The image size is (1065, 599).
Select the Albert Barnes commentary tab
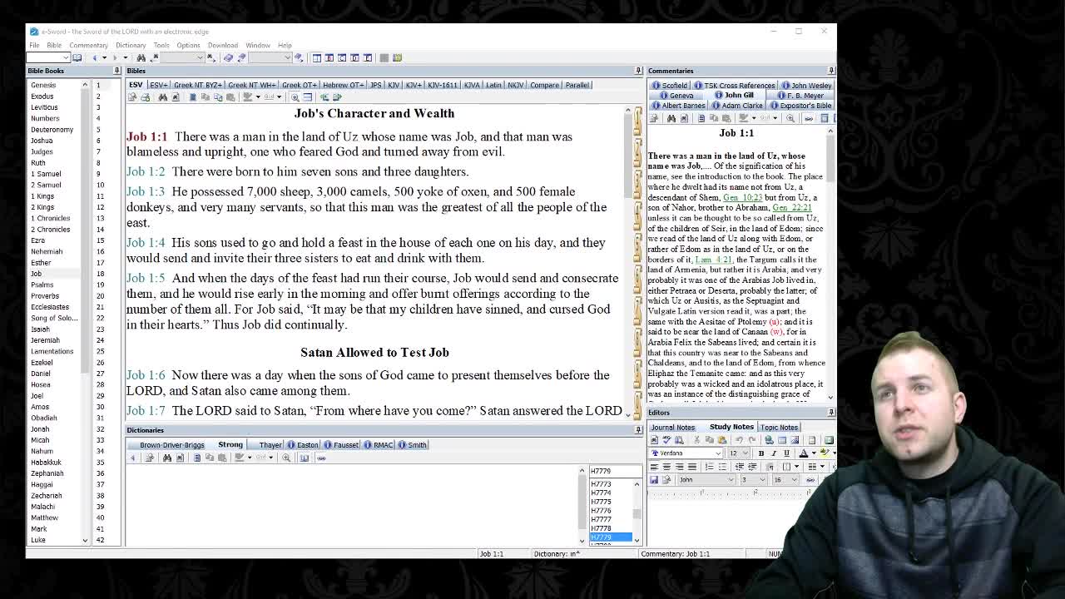coord(680,106)
